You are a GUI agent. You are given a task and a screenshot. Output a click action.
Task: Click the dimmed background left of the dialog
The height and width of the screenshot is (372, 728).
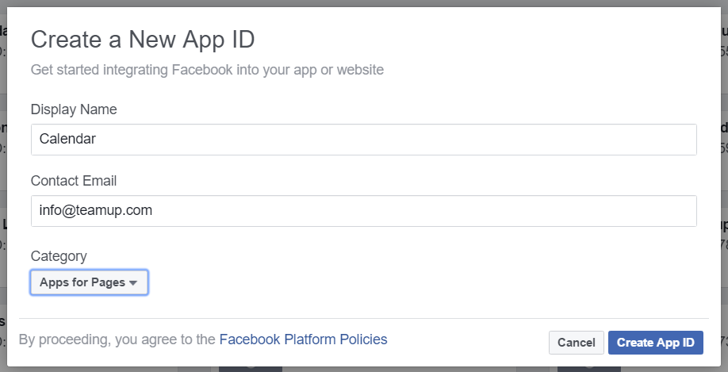coord(3,186)
